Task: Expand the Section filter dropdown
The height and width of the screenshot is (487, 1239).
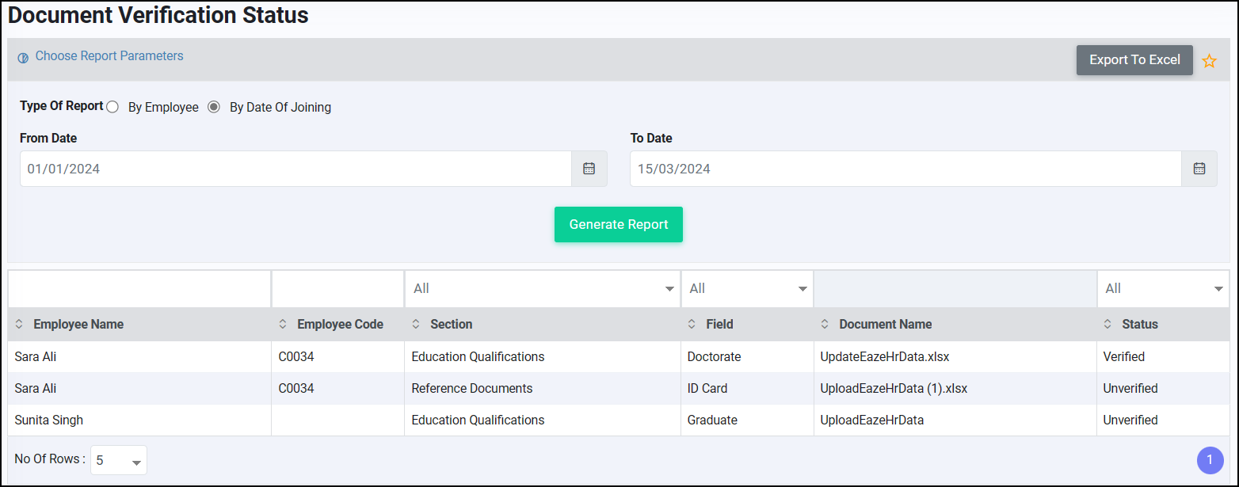Action: pyautogui.click(x=542, y=289)
